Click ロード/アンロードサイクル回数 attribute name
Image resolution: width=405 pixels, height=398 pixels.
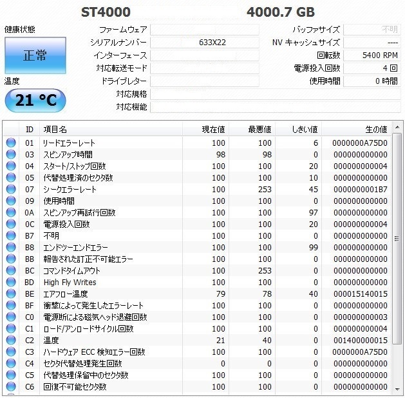click(x=88, y=328)
